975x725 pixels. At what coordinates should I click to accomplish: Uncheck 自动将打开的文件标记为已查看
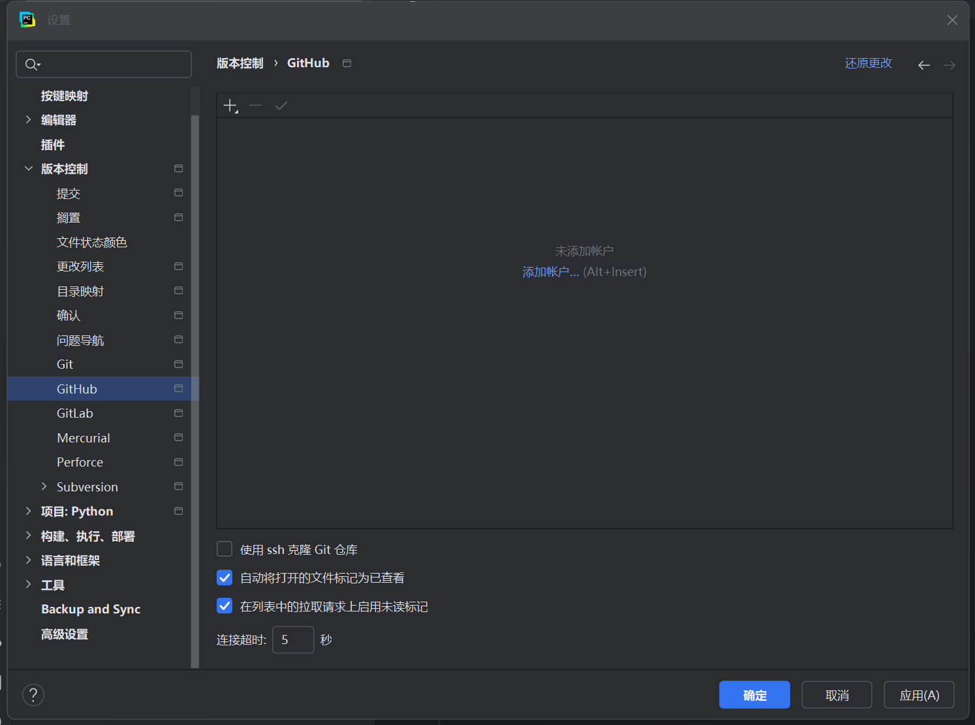224,578
